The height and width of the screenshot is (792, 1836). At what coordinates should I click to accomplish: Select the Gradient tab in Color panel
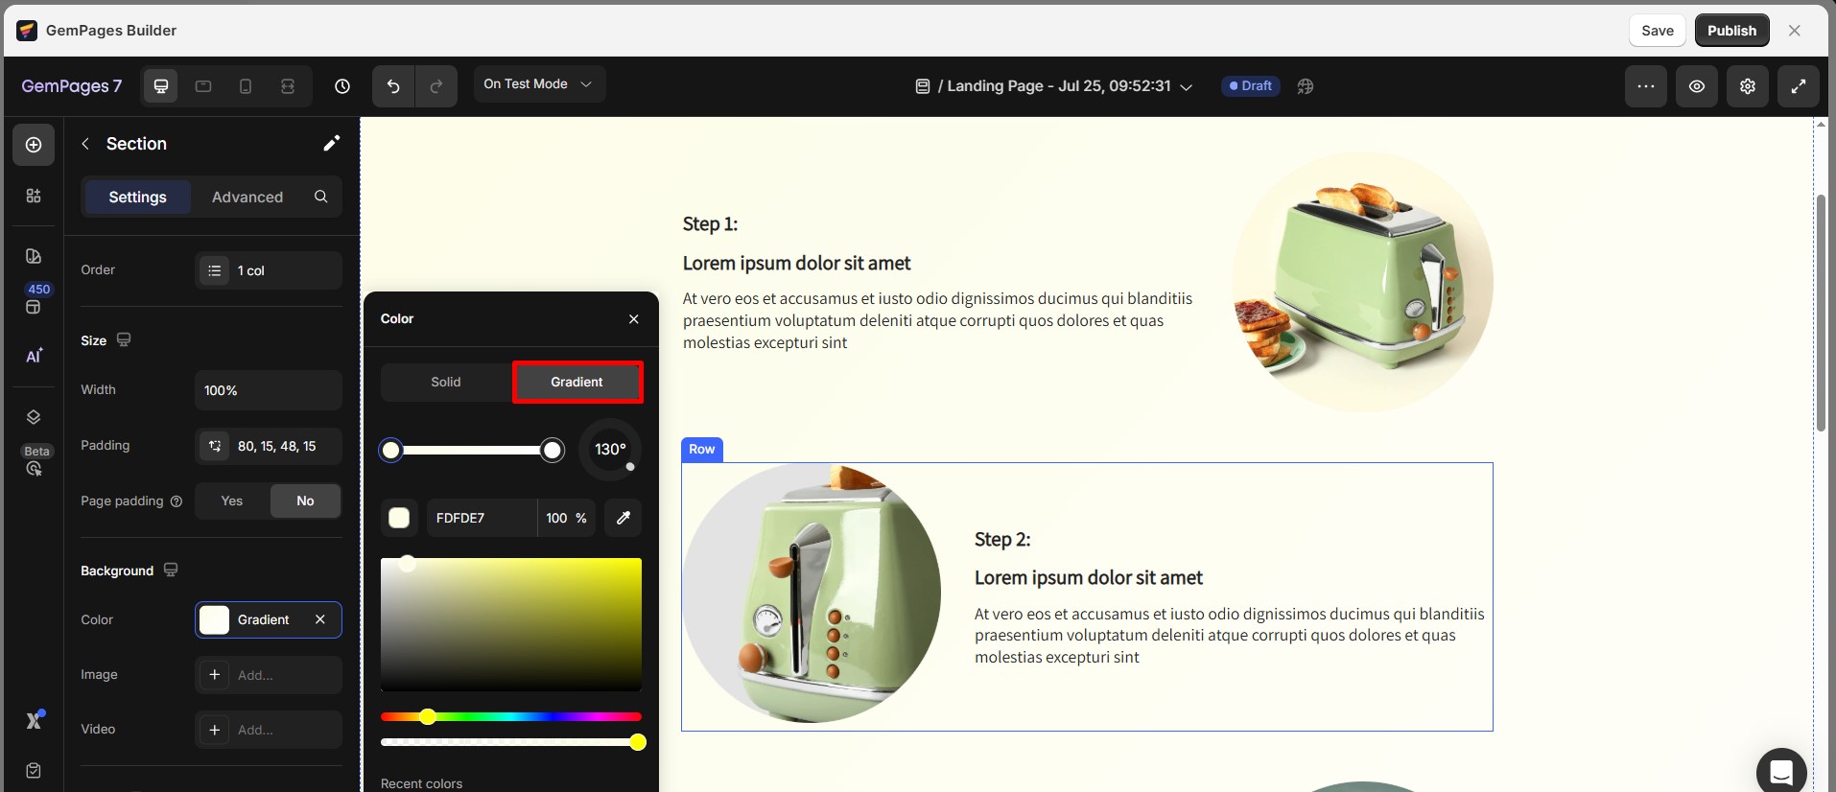pos(577,382)
